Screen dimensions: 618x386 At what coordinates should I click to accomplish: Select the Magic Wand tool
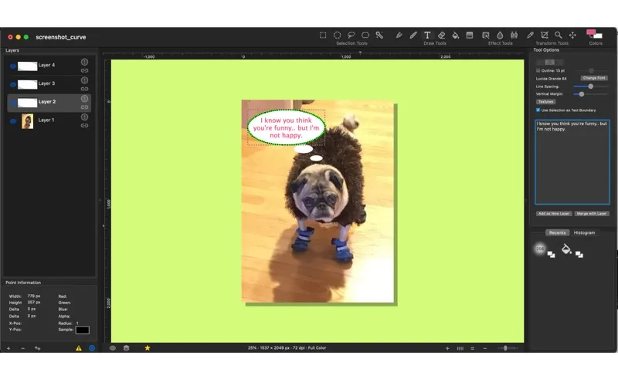[x=379, y=35]
